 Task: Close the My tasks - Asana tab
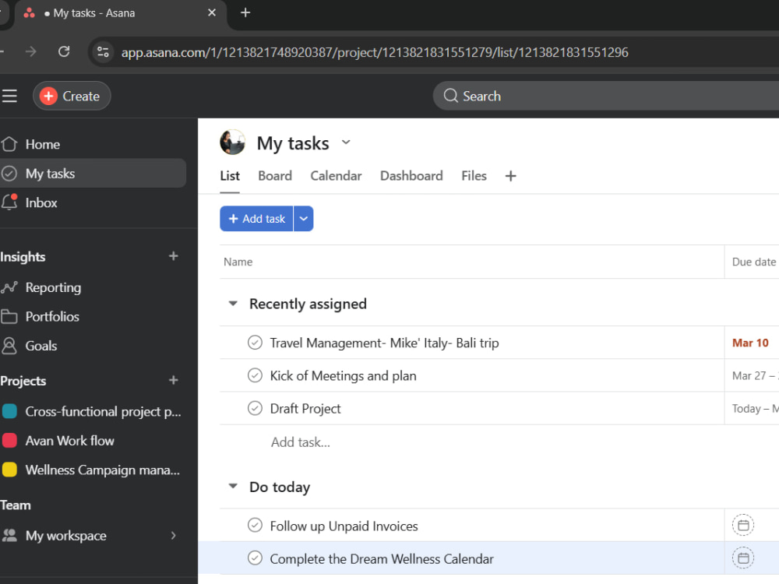[x=212, y=13]
